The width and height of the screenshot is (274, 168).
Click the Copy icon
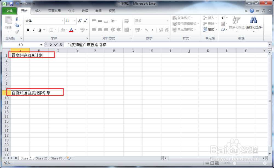(17, 25)
